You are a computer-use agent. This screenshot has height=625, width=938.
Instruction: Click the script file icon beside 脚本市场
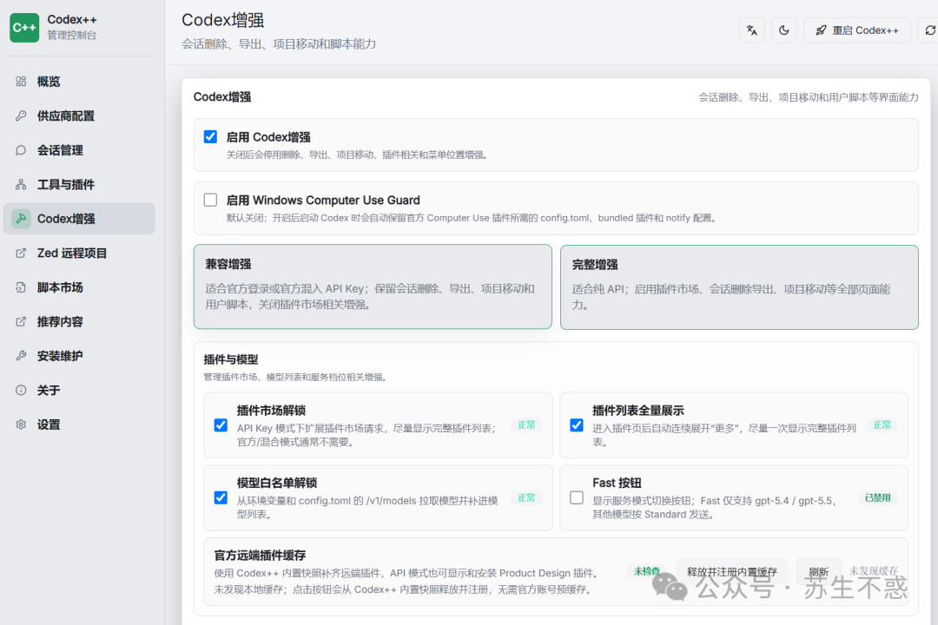tap(21, 287)
